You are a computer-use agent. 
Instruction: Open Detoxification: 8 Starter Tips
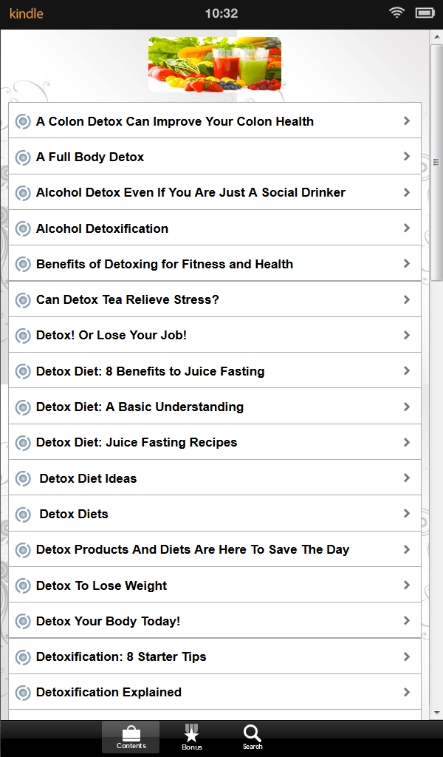(121, 656)
